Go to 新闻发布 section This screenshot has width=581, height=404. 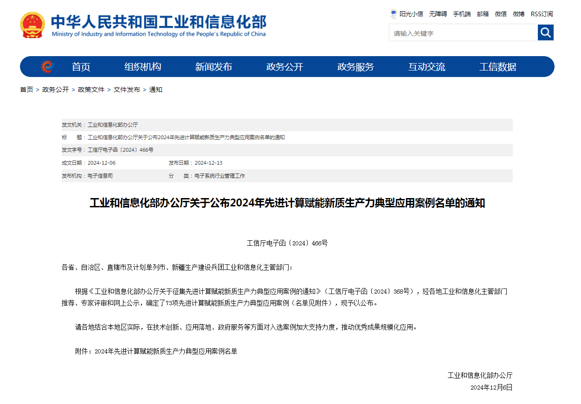(213, 67)
